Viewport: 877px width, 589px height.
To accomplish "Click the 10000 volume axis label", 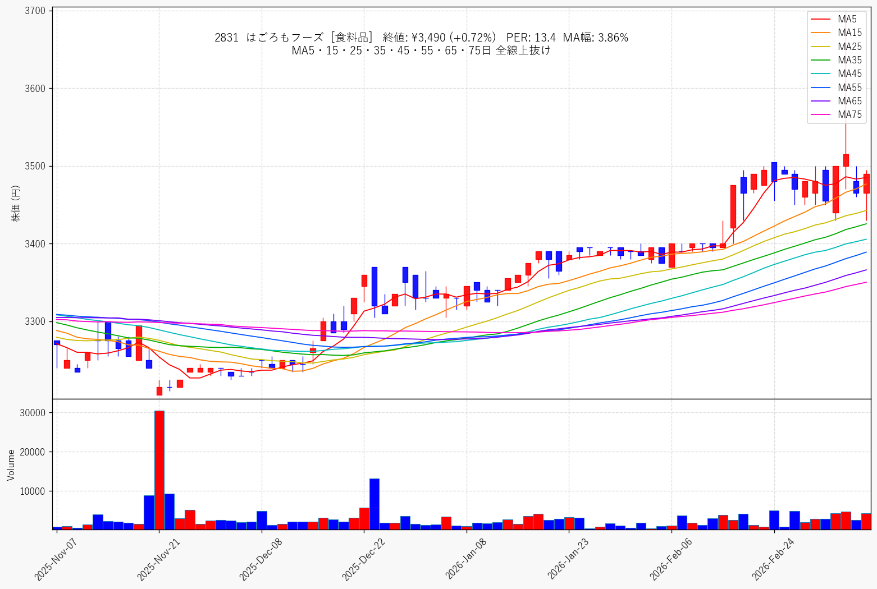I will point(34,491).
